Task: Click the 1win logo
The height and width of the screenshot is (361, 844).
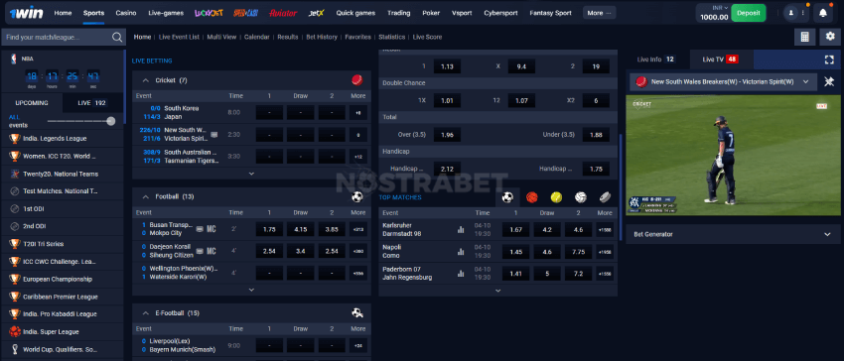Action: (27, 13)
